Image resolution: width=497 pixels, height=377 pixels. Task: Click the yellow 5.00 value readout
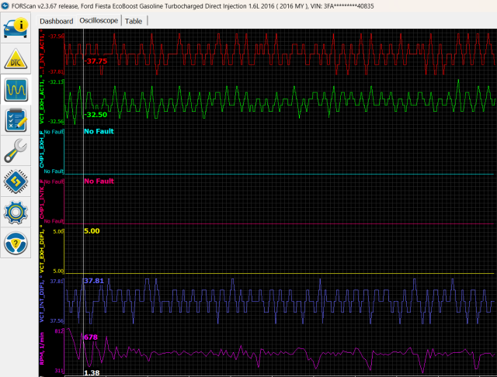pyautogui.click(x=92, y=231)
